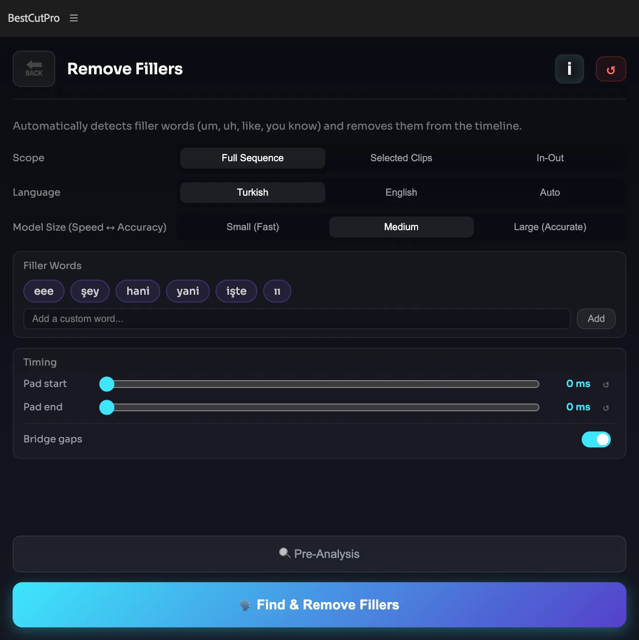
Task: Run Pre-Analysis
Action: [319, 554]
